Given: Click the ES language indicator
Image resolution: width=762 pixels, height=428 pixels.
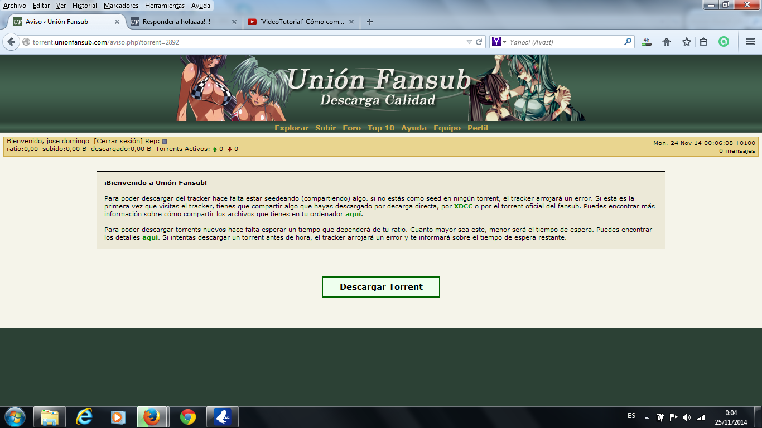Looking at the screenshot, I should [631, 416].
